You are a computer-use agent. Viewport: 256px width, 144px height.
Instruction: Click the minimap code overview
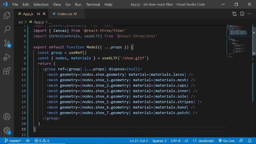(238, 41)
